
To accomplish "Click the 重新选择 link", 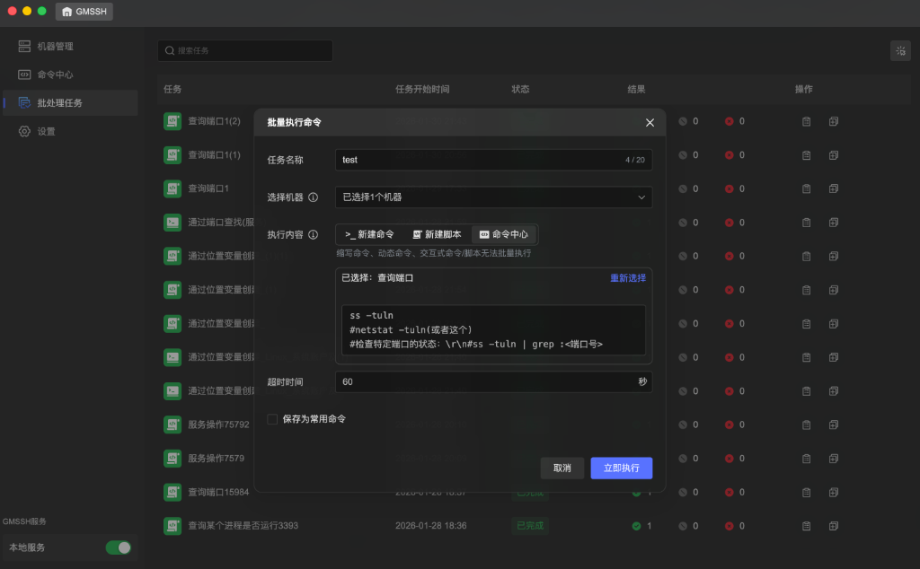I will coord(628,277).
